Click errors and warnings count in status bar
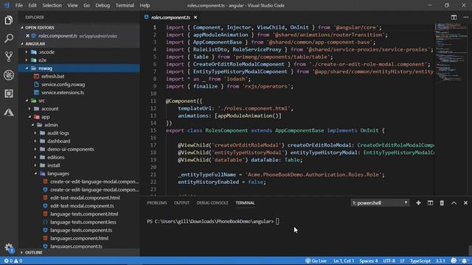Image resolution: width=472 pixels, height=265 pixels. (13, 261)
